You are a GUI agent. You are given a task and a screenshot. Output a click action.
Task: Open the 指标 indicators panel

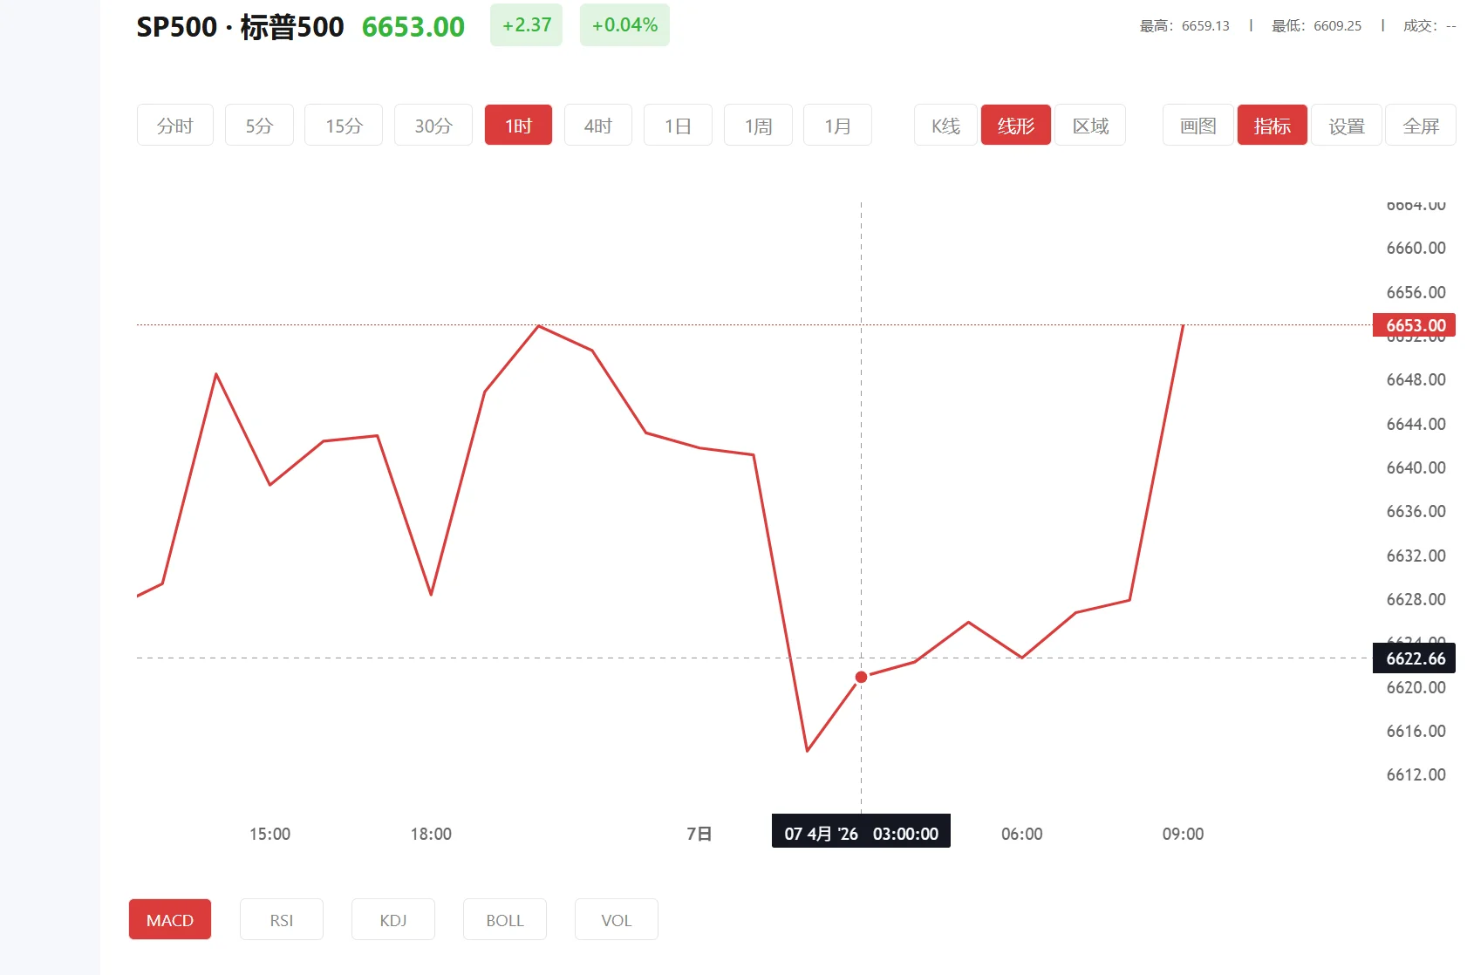(1272, 125)
